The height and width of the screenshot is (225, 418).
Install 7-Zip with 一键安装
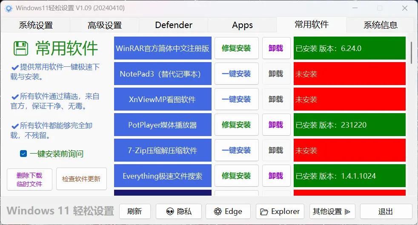(237, 151)
